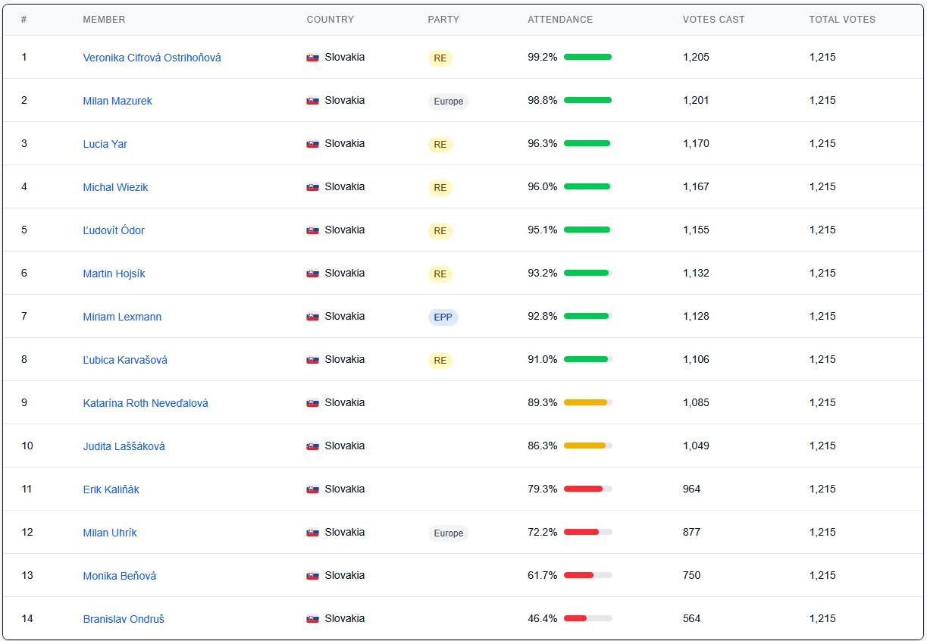Click the RE party badge for Lucia Yar

point(440,145)
